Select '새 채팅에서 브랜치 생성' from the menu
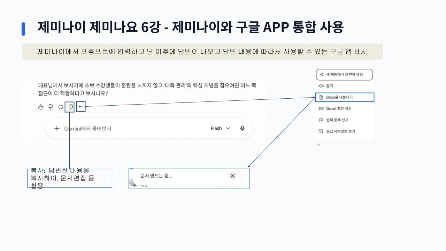The height and width of the screenshot is (251, 446). (x=344, y=75)
